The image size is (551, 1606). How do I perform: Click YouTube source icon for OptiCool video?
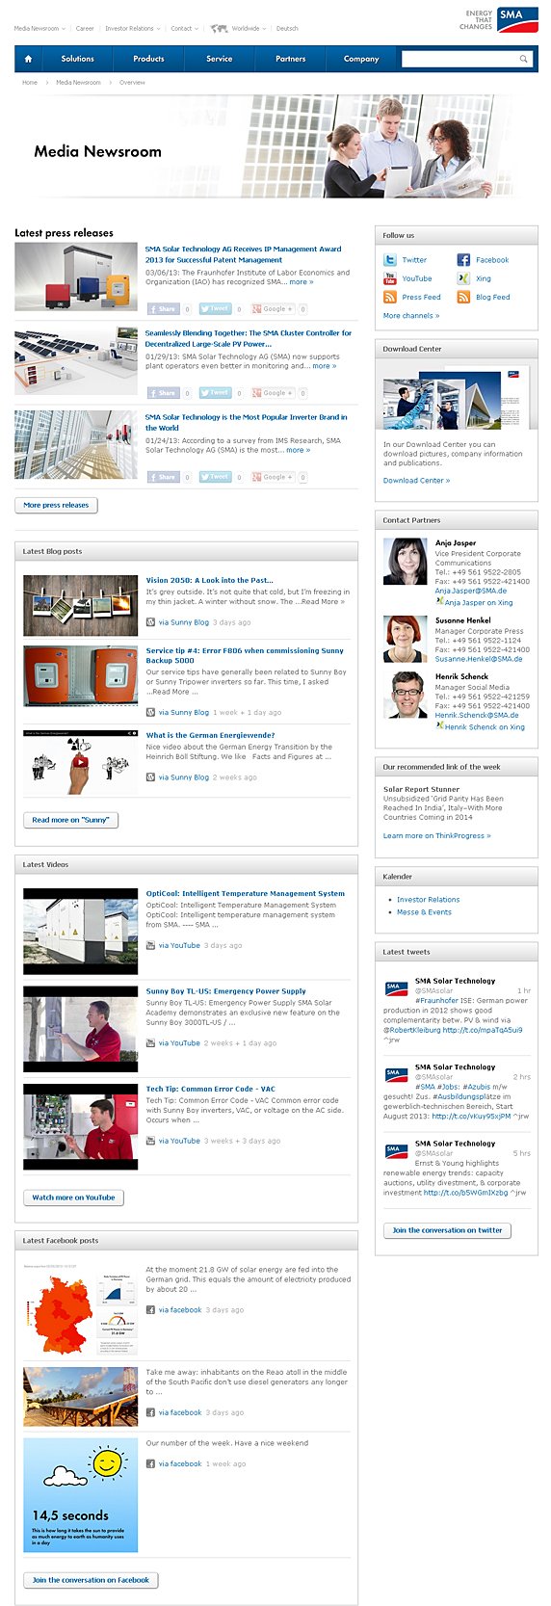(150, 945)
